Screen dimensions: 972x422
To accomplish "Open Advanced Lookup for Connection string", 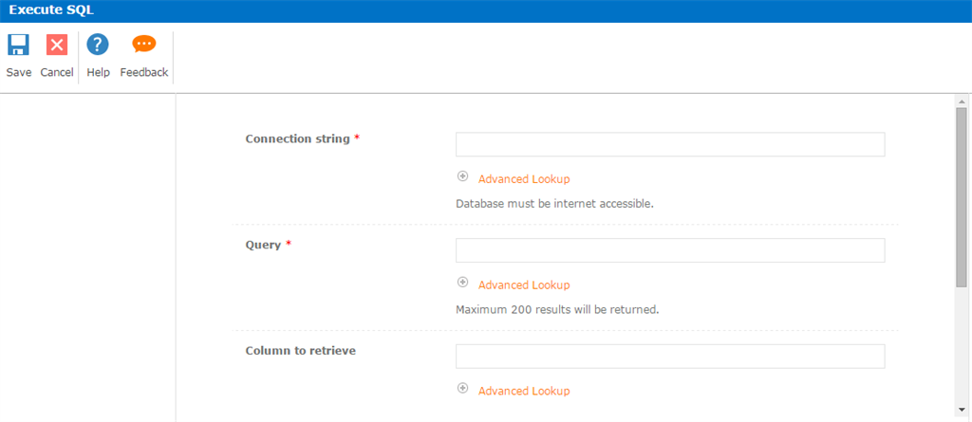I will [x=524, y=178].
